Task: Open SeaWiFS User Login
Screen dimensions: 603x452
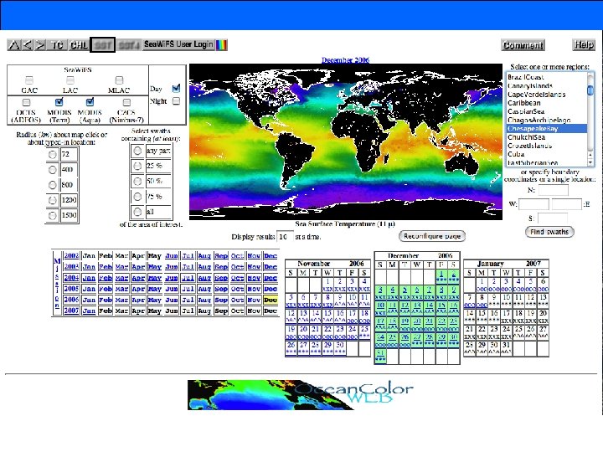Action: [178, 44]
